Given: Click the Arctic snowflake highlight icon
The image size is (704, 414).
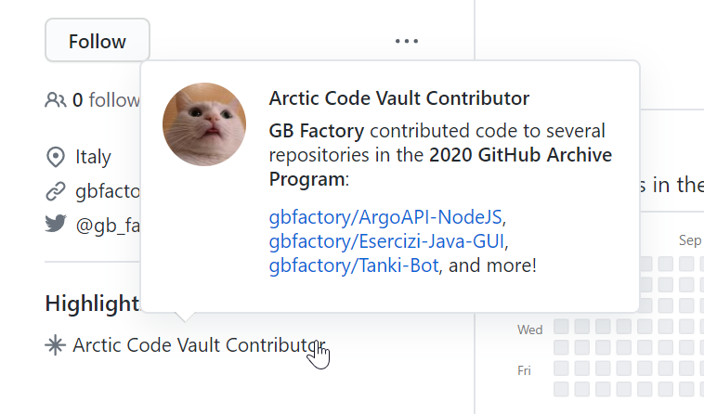Looking at the screenshot, I should [55, 345].
